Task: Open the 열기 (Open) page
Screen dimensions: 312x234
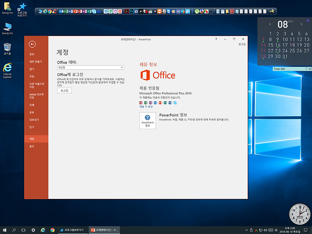Action: [32, 69]
